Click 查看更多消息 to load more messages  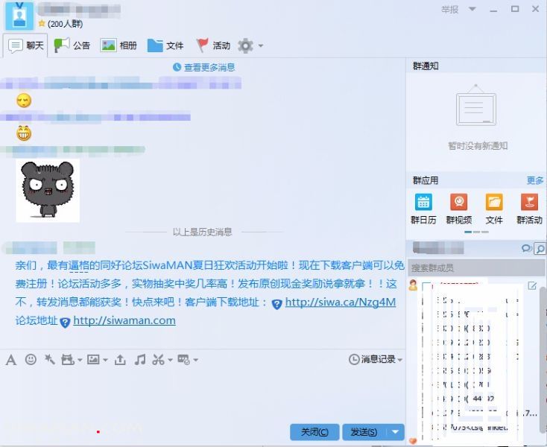(204, 67)
